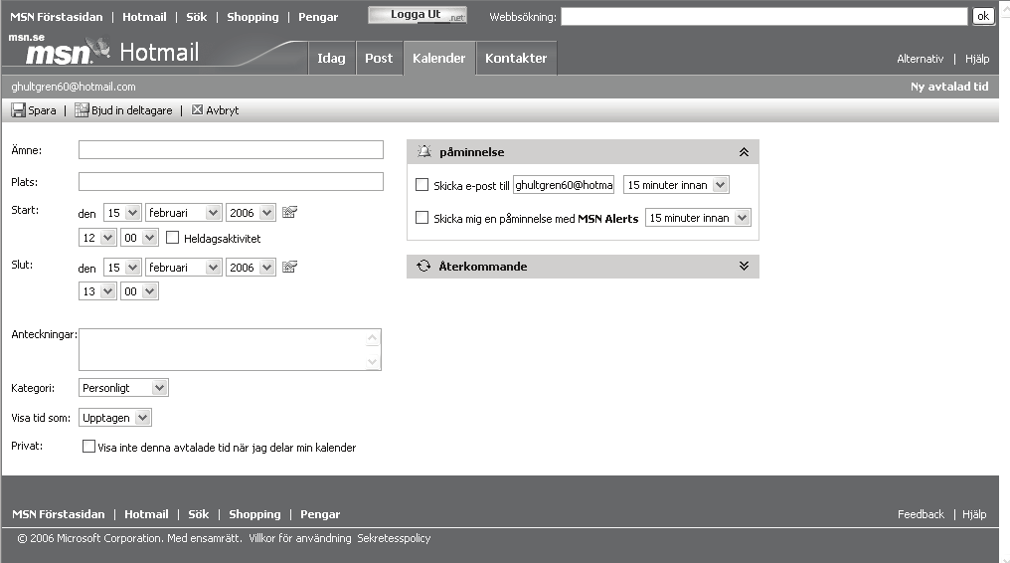Open the top MSN Förstasidan link
Viewport: 1010px width, 563px height.
pos(57,17)
